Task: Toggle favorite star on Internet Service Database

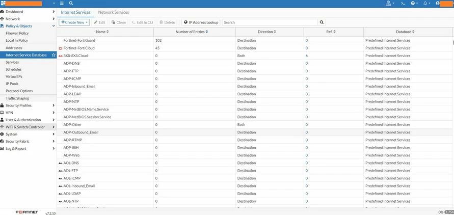Action: [54, 55]
